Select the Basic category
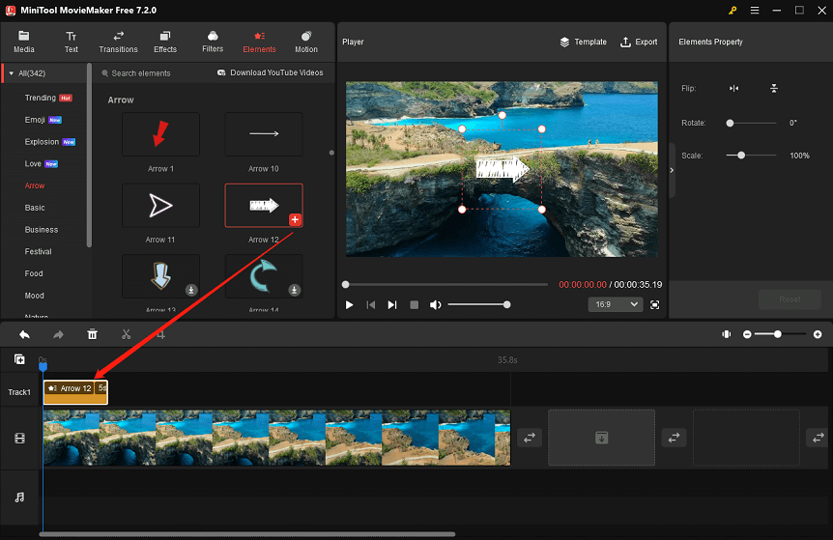 tap(35, 208)
